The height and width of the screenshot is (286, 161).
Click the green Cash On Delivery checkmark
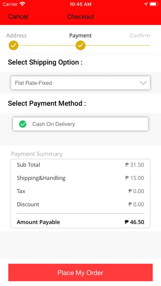click(x=23, y=124)
